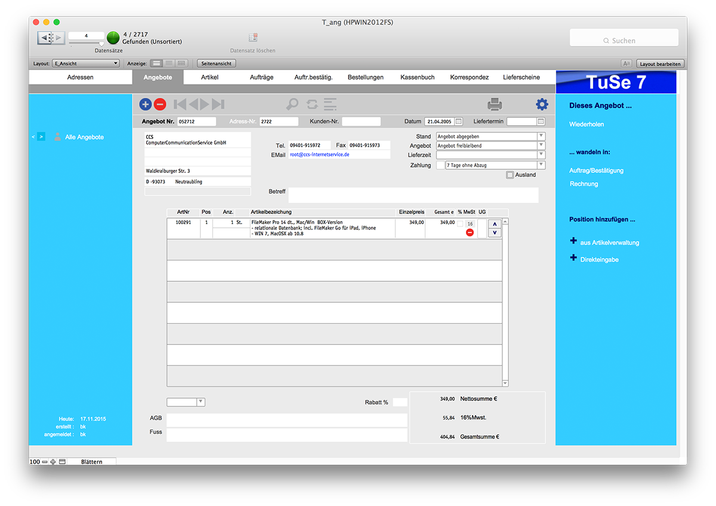Open the Datum calendar picker icon
The width and height of the screenshot is (716, 506).
[459, 122]
